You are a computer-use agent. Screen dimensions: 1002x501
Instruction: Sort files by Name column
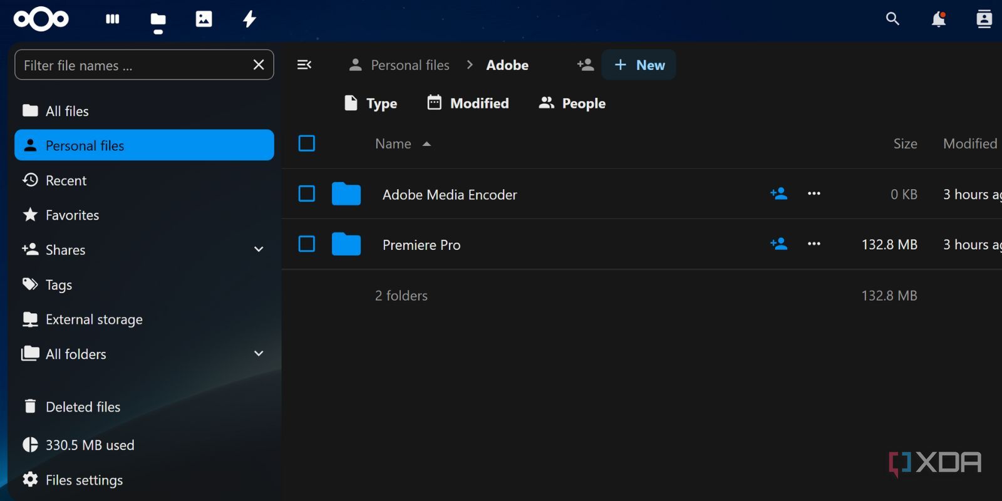[x=403, y=144]
